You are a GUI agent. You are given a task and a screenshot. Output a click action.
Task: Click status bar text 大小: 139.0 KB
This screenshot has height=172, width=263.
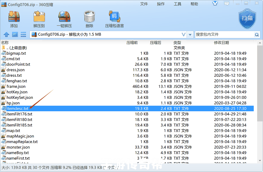click(14, 168)
